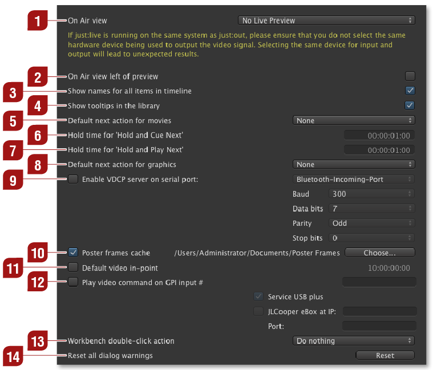Click the 'On Air view' label
The width and height of the screenshot is (433, 370).
(87, 21)
